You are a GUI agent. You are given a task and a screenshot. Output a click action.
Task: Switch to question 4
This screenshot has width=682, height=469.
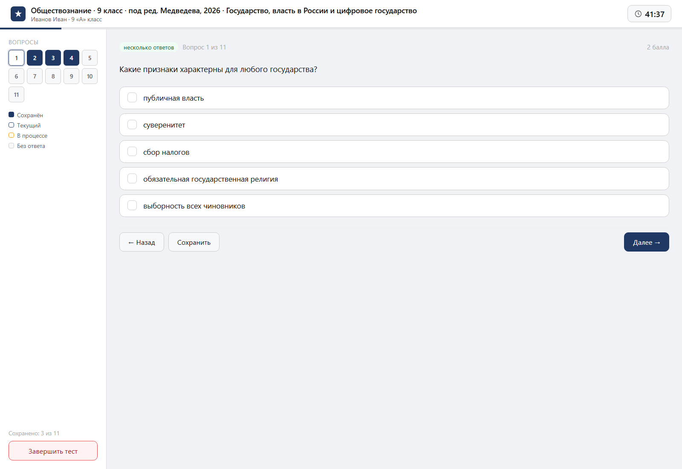click(x=71, y=58)
